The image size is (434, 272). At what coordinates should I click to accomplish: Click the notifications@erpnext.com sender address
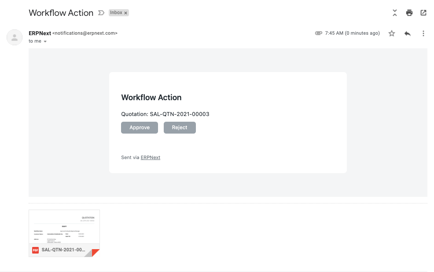pos(85,33)
